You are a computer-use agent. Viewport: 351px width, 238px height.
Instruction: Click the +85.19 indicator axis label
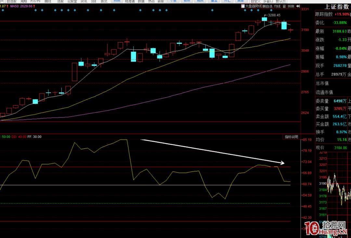pyautogui.click(x=306, y=140)
